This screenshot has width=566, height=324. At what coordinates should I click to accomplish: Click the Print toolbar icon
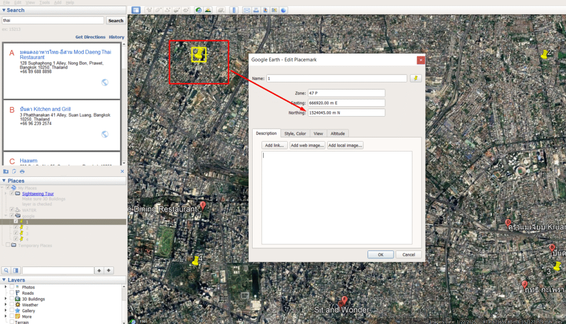point(256,10)
